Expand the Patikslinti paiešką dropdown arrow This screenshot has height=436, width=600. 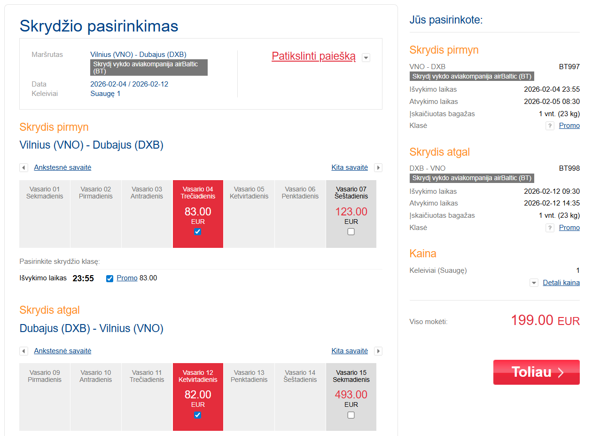366,58
